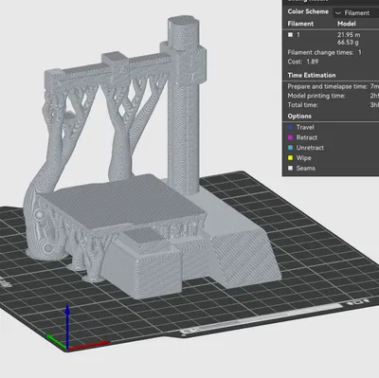The width and height of the screenshot is (379, 378).
Task: Select the 'Filament change times: 1' text
Action: tap(324, 52)
